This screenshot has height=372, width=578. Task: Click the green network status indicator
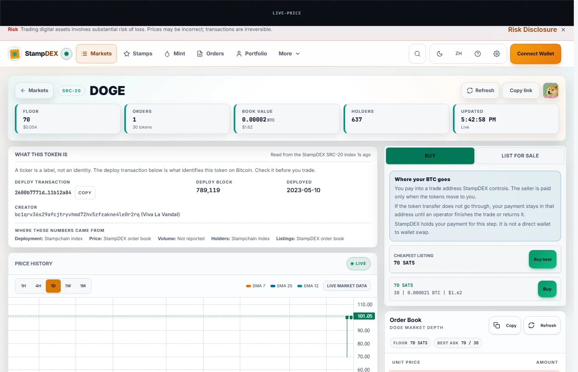66,54
